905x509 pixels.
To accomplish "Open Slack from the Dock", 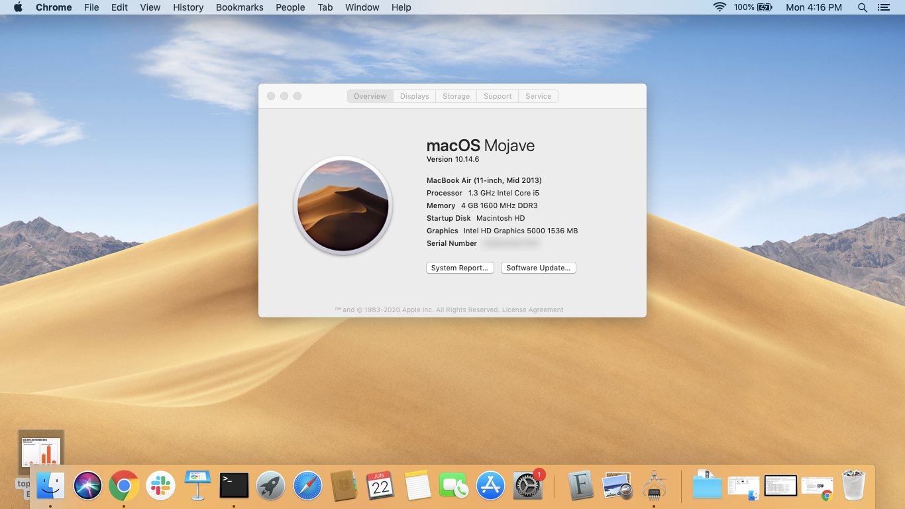I will (160, 486).
